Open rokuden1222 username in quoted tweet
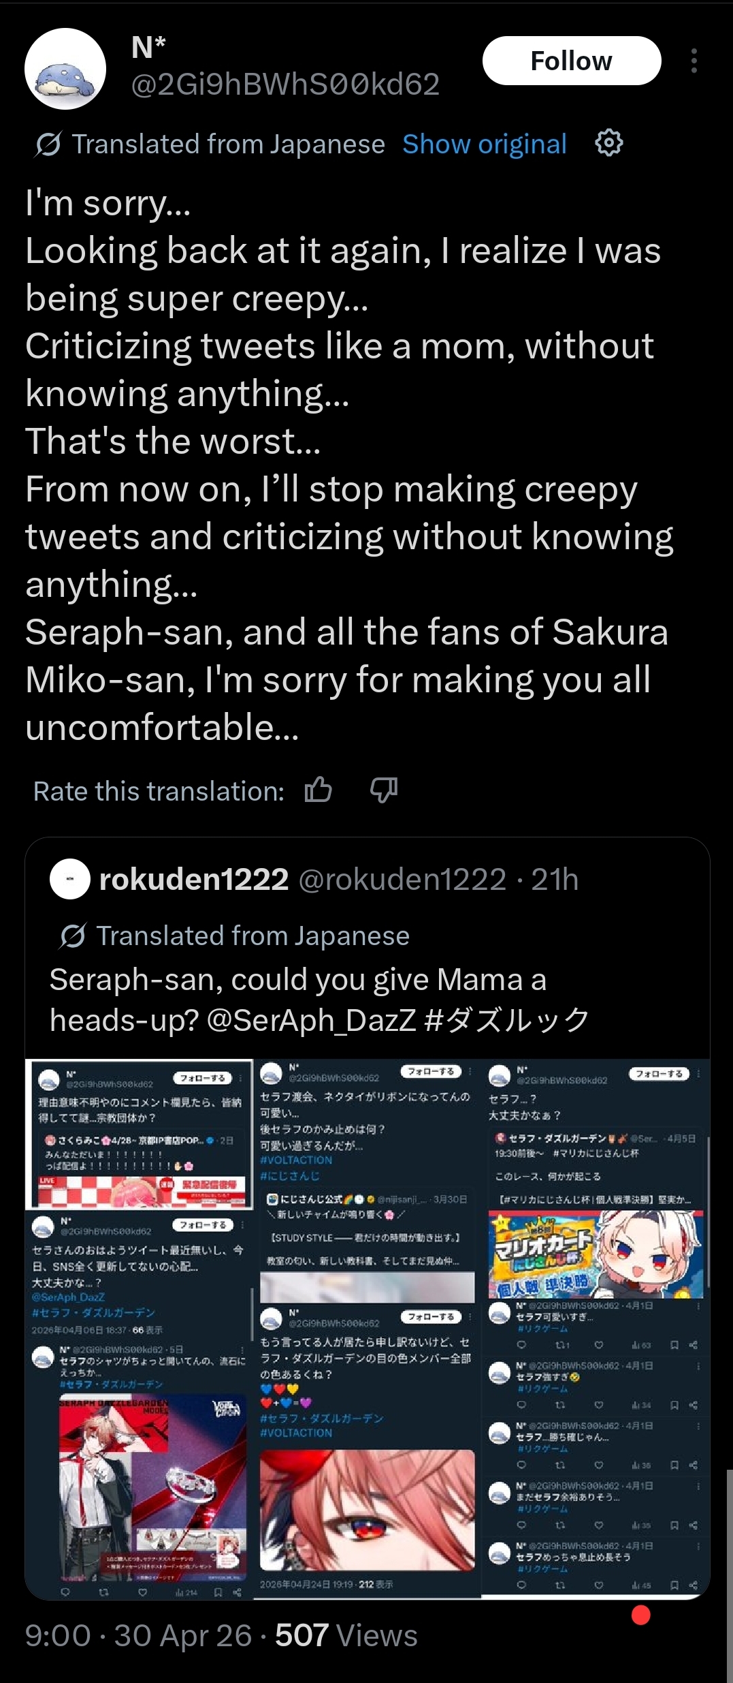This screenshot has width=733, height=1683. tap(194, 879)
